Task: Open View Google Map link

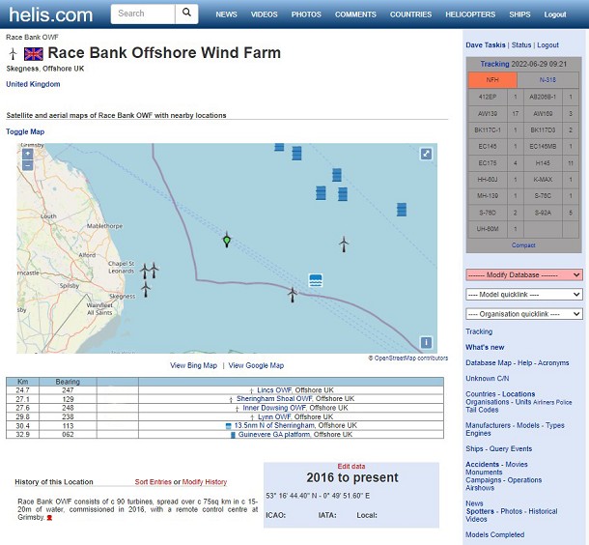Action: pos(256,365)
